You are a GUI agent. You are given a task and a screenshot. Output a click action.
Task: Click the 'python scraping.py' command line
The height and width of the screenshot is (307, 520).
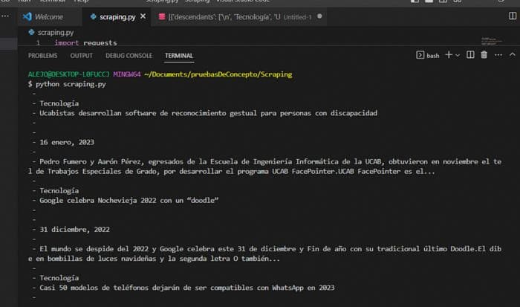coord(67,84)
